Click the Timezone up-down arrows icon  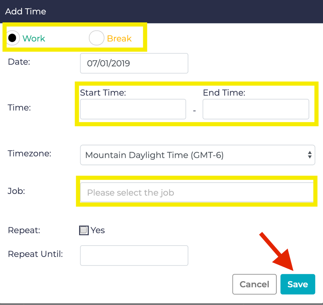pyautogui.click(x=309, y=155)
